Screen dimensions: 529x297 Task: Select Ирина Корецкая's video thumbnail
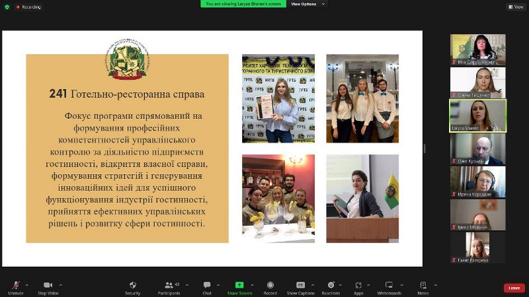(x=477, y=181)
